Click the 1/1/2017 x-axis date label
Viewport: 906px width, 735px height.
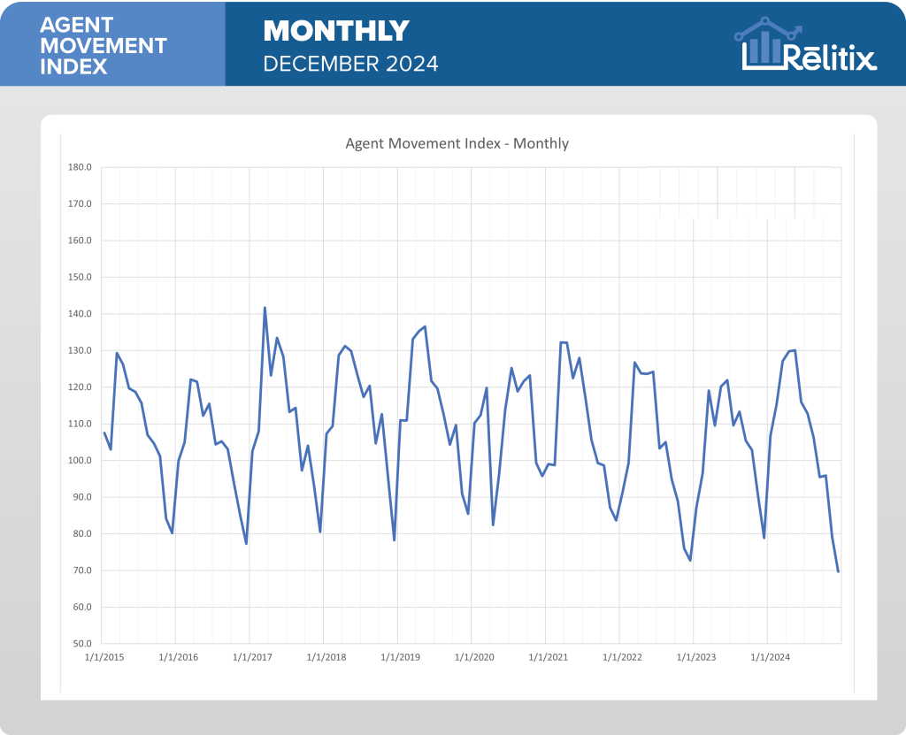coord(253,657)
